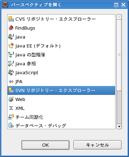
Task: Click the キャンセル button
Action: tap(97, 145)
